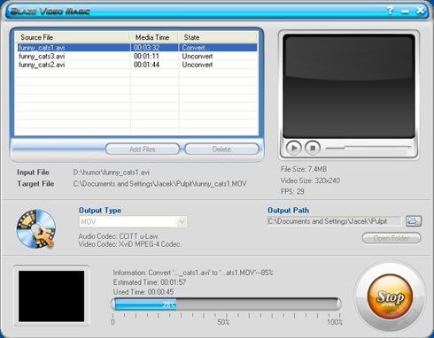Click the 00:01:11 media time cell
Screen dimensions: 434x338
click(x=146, y=56)
